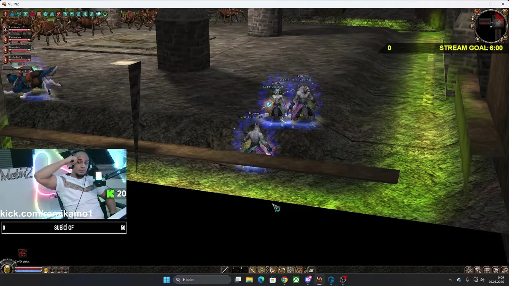Click the cyan orb buff icon
The width and height of the screenshot is (509, 286).
[x=98, y=14]
